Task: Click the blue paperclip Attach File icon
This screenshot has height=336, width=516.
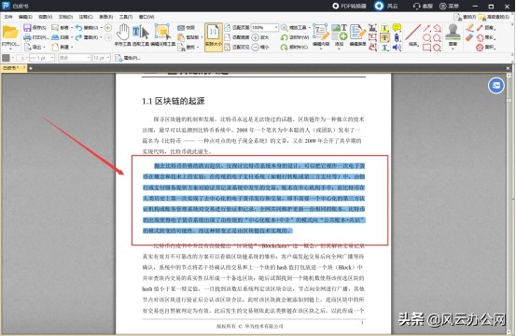Action: tap(397, 37)
